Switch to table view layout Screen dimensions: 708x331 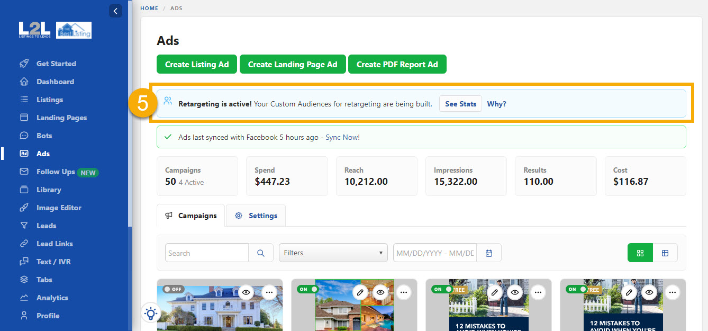pyautogui.click(x=665, y=253)
